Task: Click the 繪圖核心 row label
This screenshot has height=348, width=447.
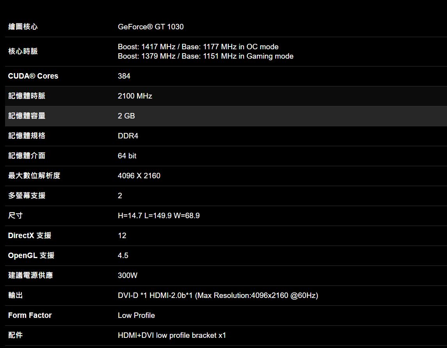Action: pyautogui.click(x=23, y=27)
